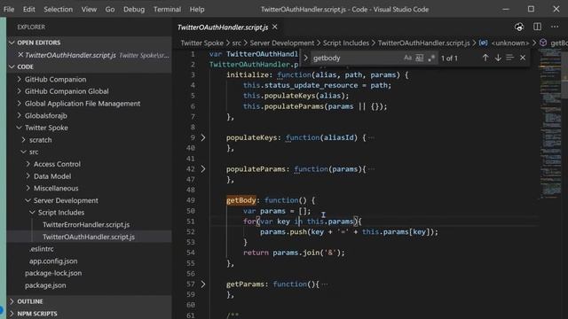Click Server Development in the breadcrumb
The height and width of the screenshot is (319, 568).
(x=282, y=43)
